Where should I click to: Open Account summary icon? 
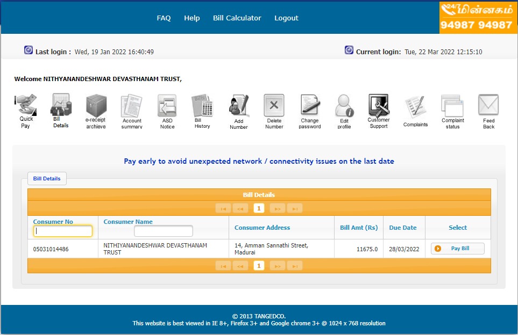click(131, 106)
